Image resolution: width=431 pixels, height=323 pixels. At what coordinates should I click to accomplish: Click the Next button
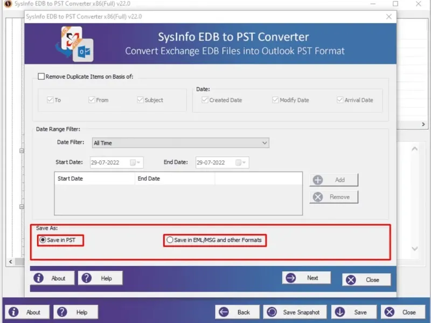point(307,278)
